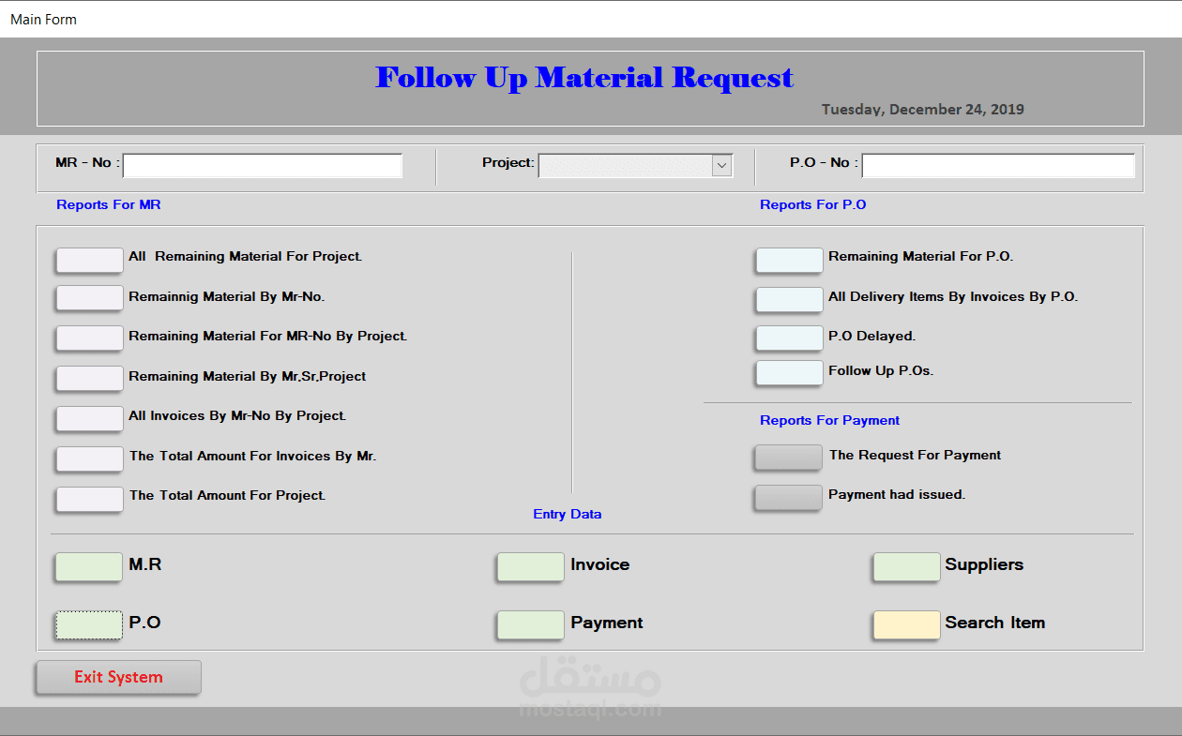Click the 'Project:' label
Viewport: 1182px width, 736px height.
click(508, 162)
